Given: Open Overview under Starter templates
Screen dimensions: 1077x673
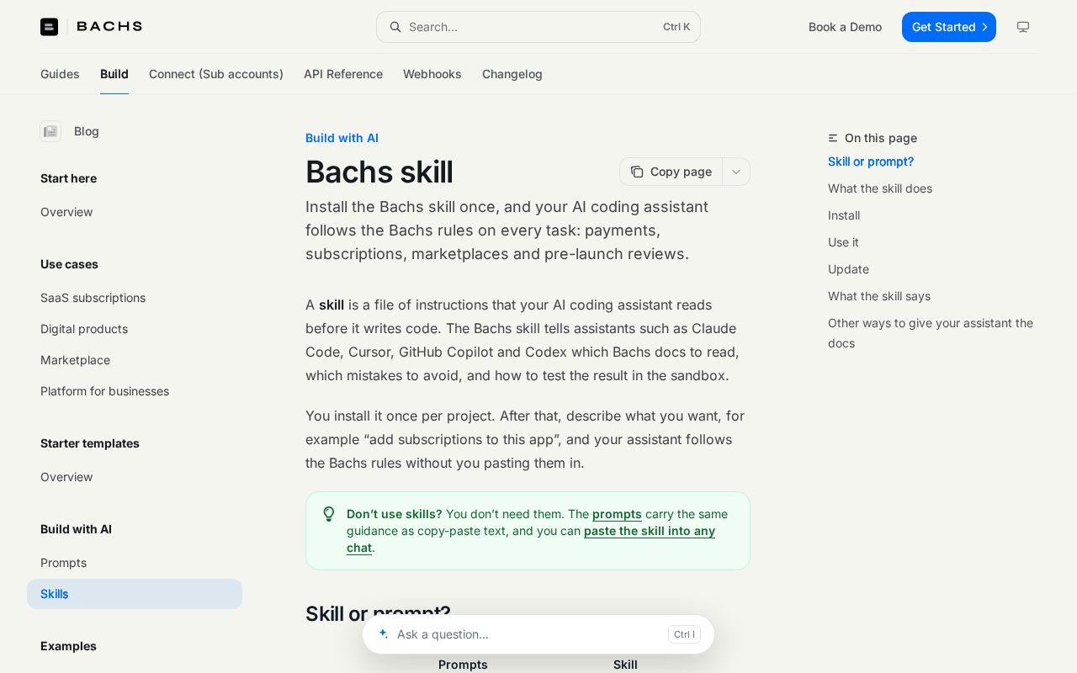Looking at the screenshot, I should 66,477.
